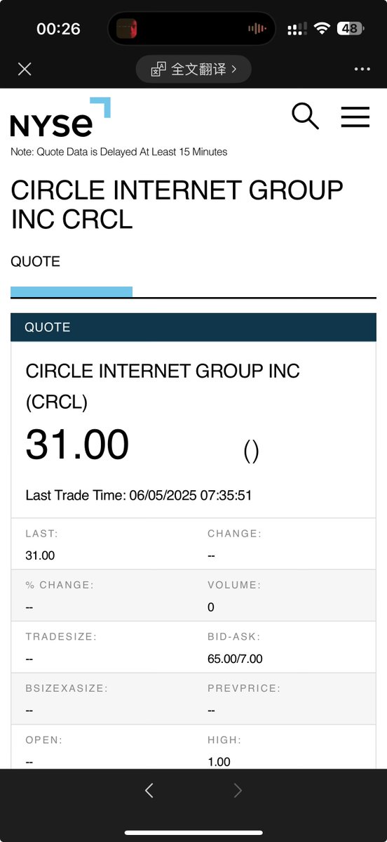The height and width of the screenshot is (842, 387).
Task: Tap the battery indicator showing 48
Action: point(350,29)
